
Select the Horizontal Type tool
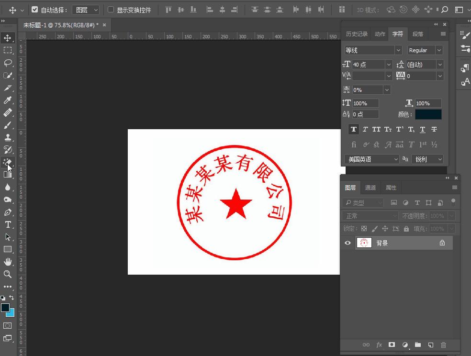pyautogui.click(x=8, y=224)
